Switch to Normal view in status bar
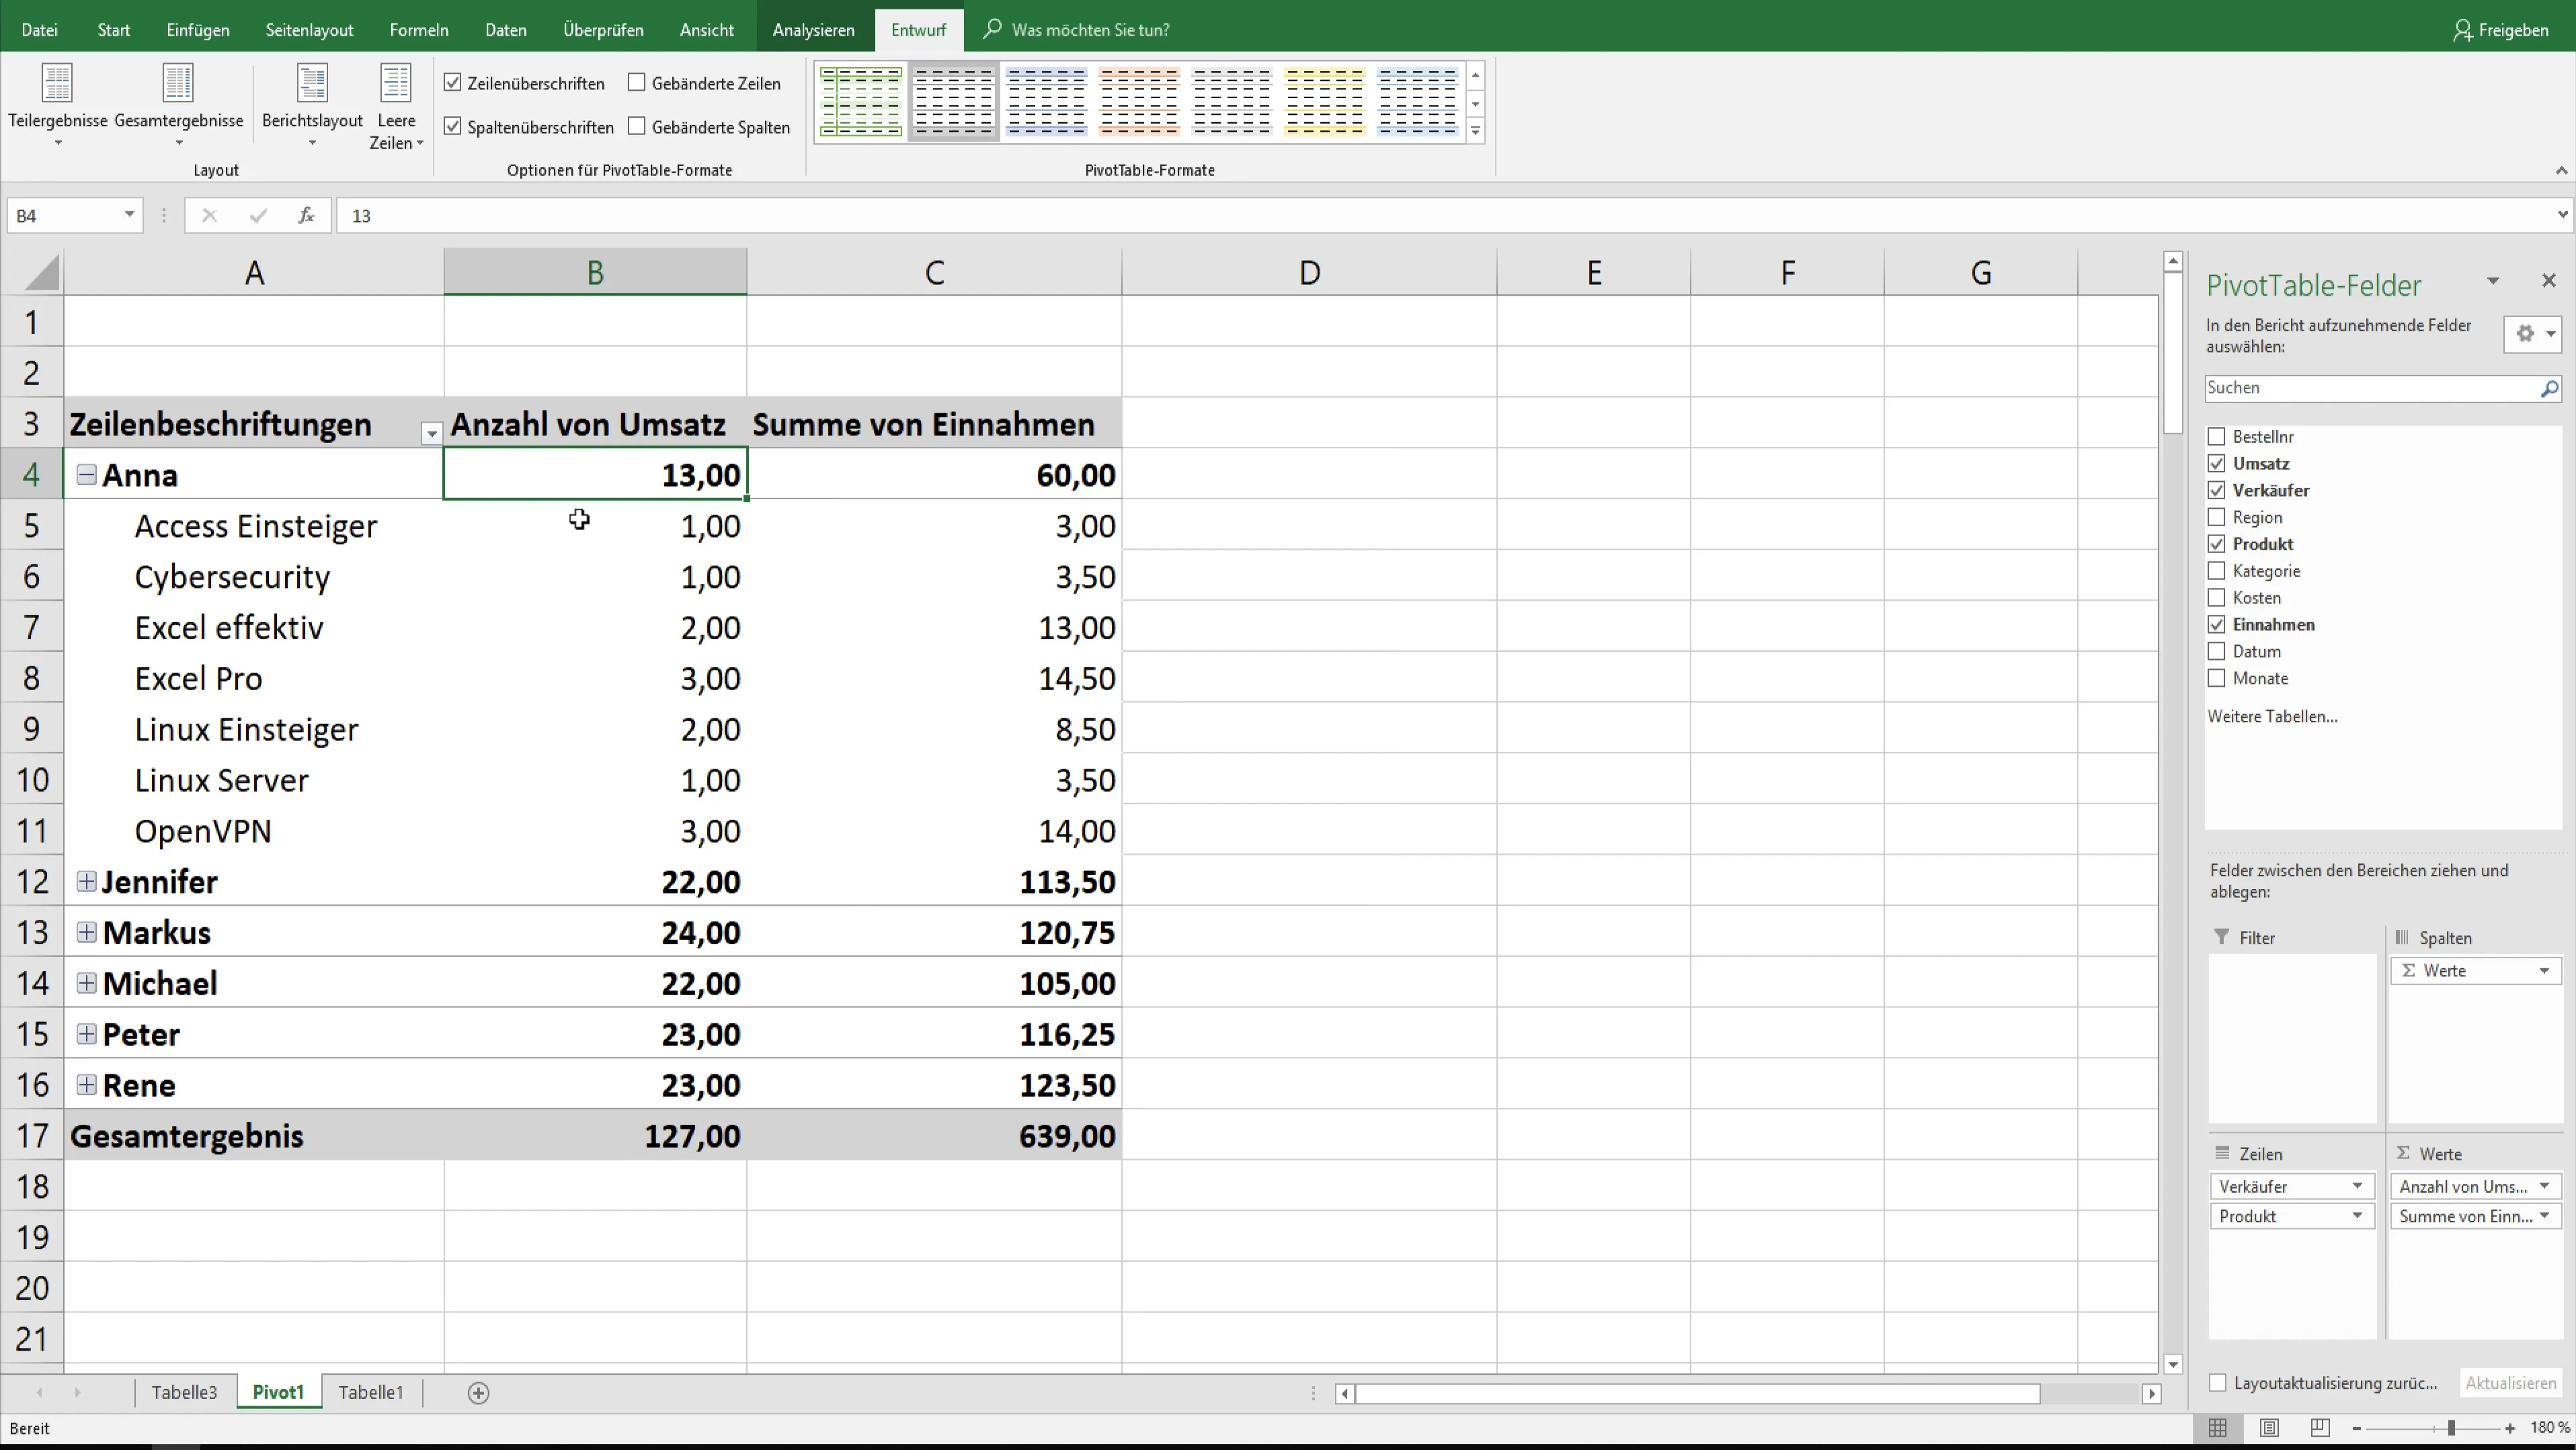 pos(2217,1428)
